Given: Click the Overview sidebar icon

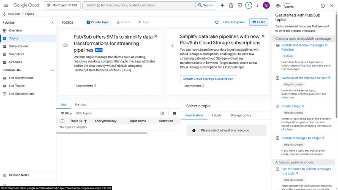Looking at the screenshot, I should 5,30.
